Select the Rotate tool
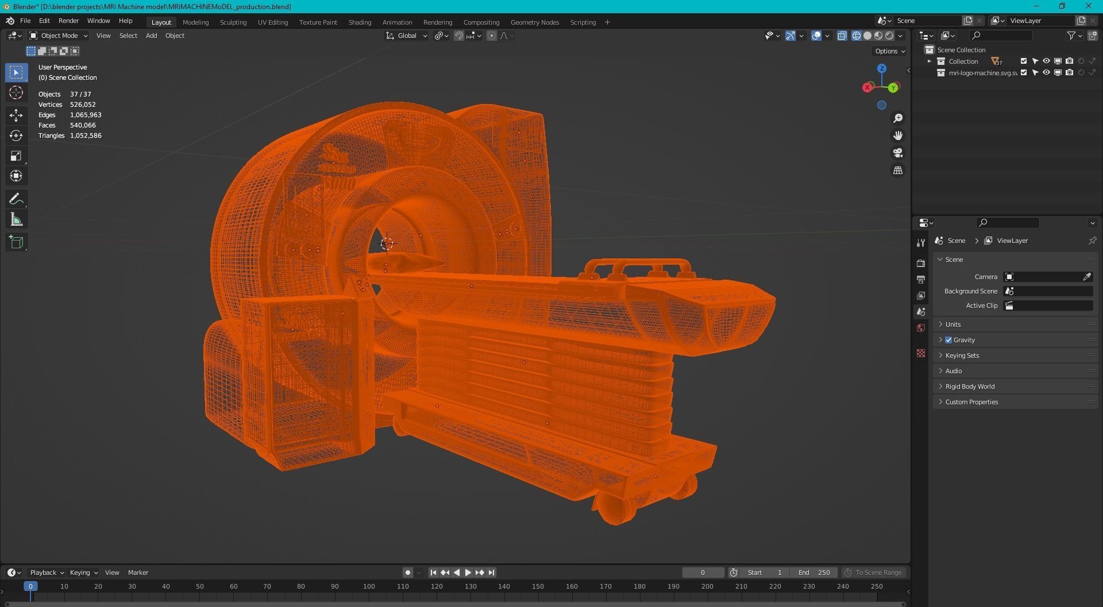Screen dimensions: 1103x607 tap(16, 136)
